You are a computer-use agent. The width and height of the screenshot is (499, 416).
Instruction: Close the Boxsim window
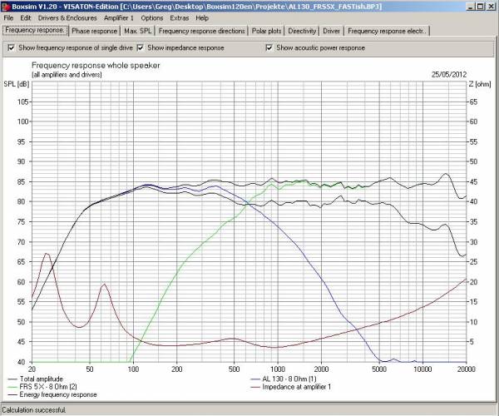tap(492, 7)
